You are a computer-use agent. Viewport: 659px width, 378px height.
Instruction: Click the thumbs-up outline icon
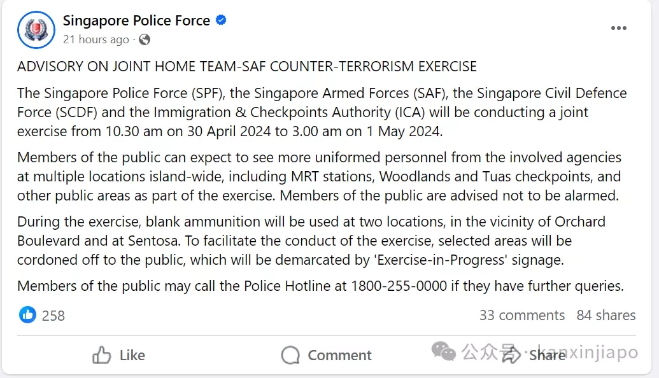point(102,355)
